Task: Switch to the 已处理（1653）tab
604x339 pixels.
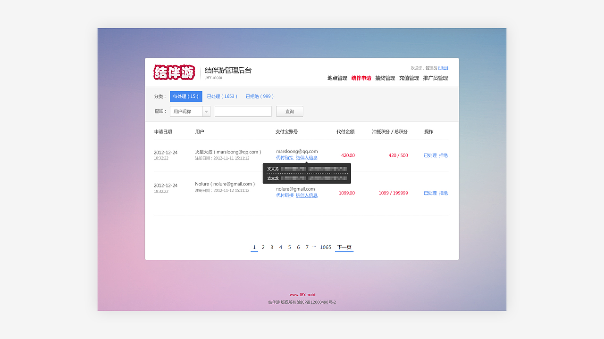Action: click(x=222, y=96)
